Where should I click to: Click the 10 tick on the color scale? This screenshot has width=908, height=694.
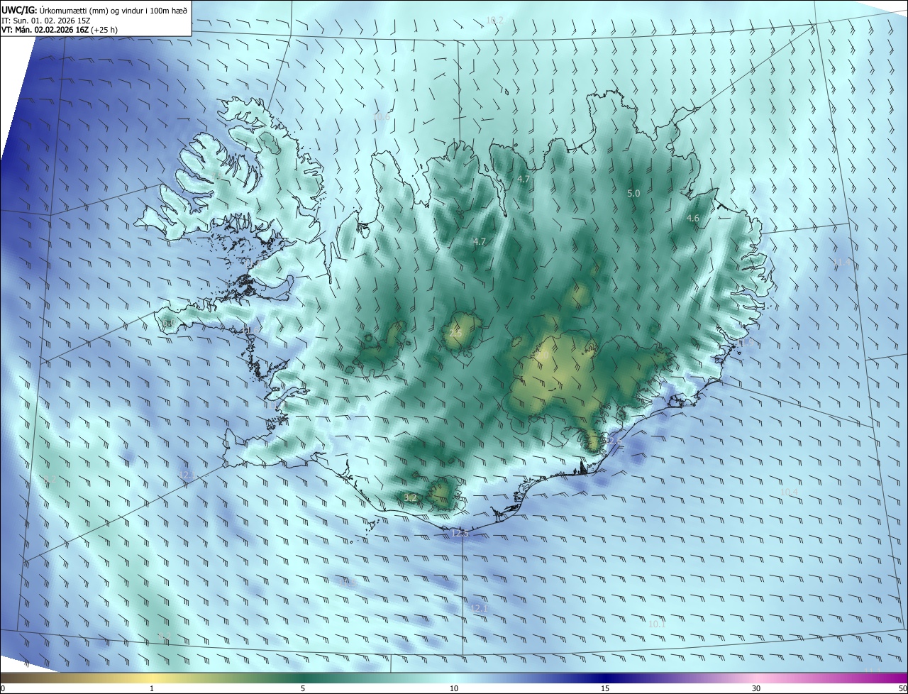pos(454,688)
